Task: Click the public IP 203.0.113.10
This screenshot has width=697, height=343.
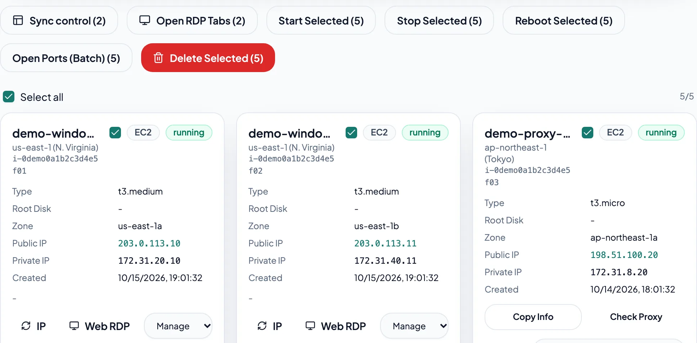Action: pyautogui.click(x=149, y=244)
